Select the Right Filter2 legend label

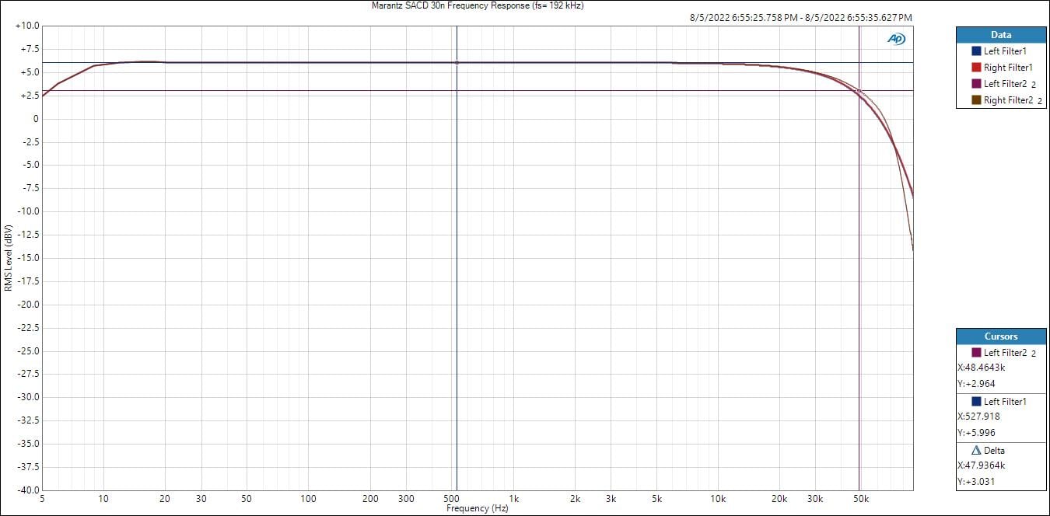(x=1008, y=100)
